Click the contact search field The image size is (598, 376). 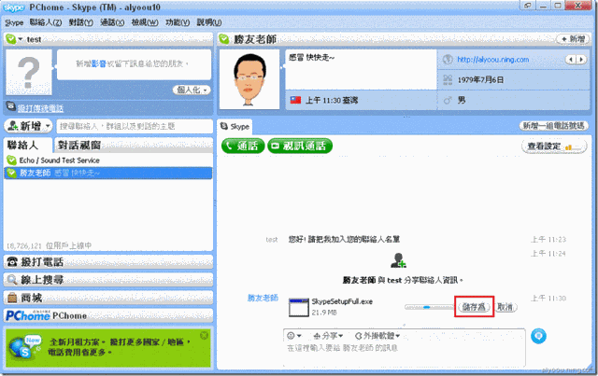point(135,126)
